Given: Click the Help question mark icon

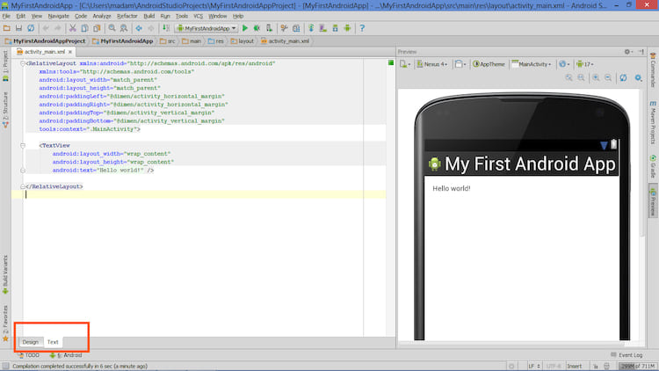Looking at the screenshot, I should pyautogui.click(x=362, y=28).
